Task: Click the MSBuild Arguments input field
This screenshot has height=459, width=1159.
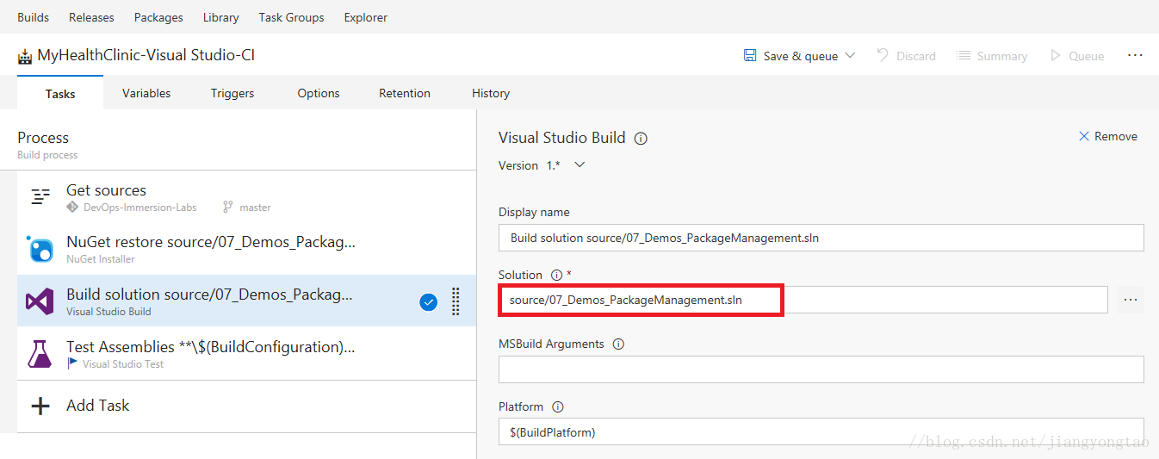Action: (821, 369)
